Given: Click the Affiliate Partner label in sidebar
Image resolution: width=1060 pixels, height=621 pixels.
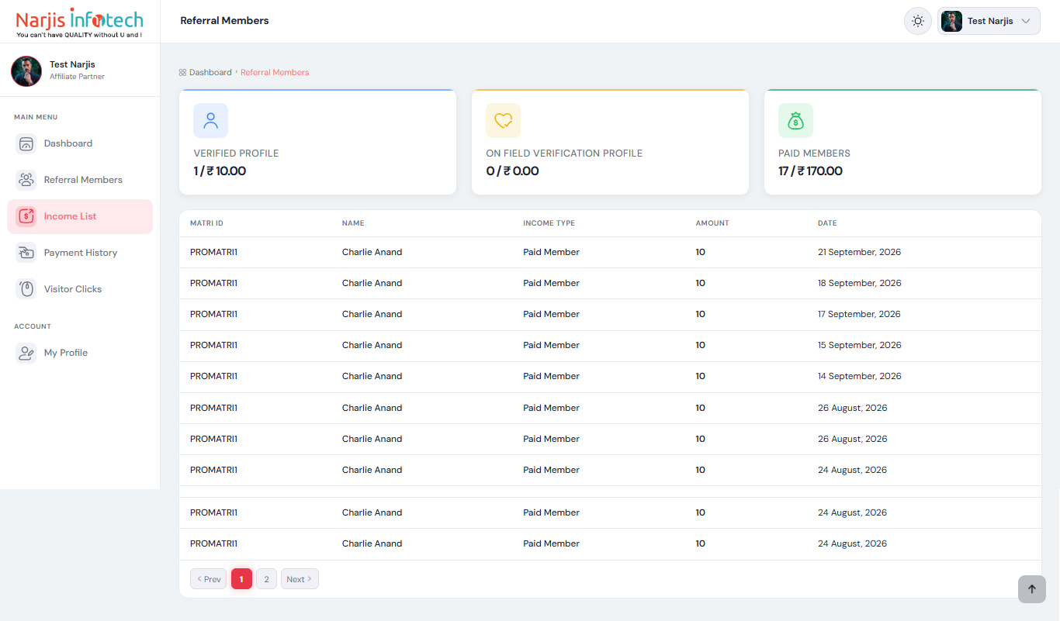Looking at the screenshot, I should click(77, 77).
